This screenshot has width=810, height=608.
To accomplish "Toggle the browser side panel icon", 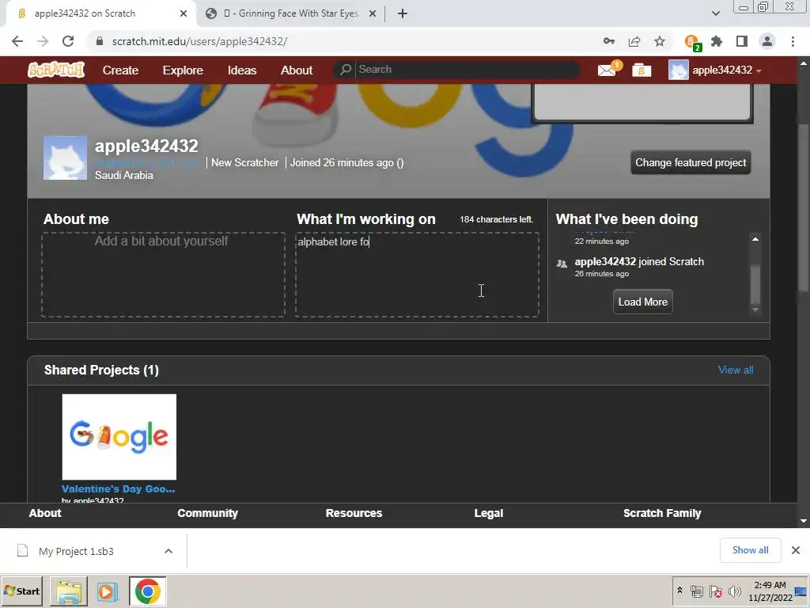I will pos(742,41).
